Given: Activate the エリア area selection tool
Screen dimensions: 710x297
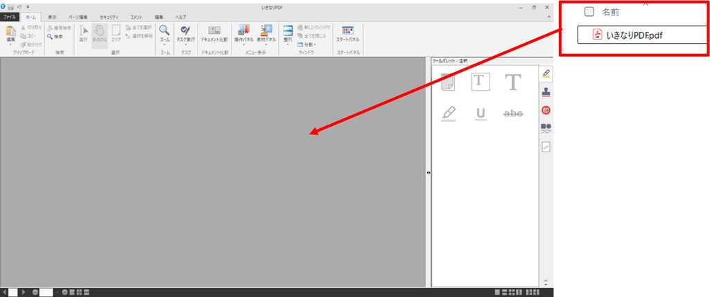Looking at the screenshot, I should 116,35.
